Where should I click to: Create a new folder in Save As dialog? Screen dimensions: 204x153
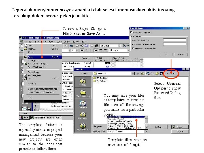pos(157,73)
